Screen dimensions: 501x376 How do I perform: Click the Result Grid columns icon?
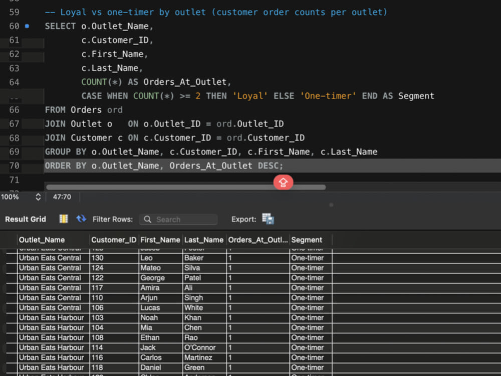64,219
